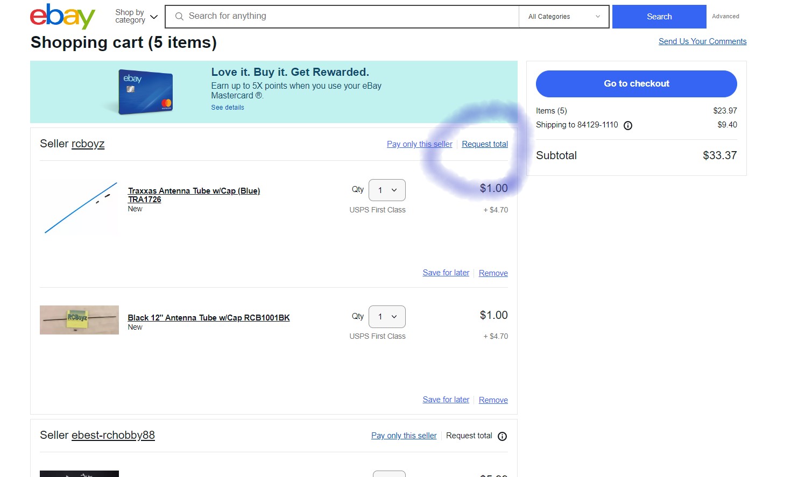Visit seller rcboyz profile
Viewport: 791px width, 477px height.
(x=88, y=144)
